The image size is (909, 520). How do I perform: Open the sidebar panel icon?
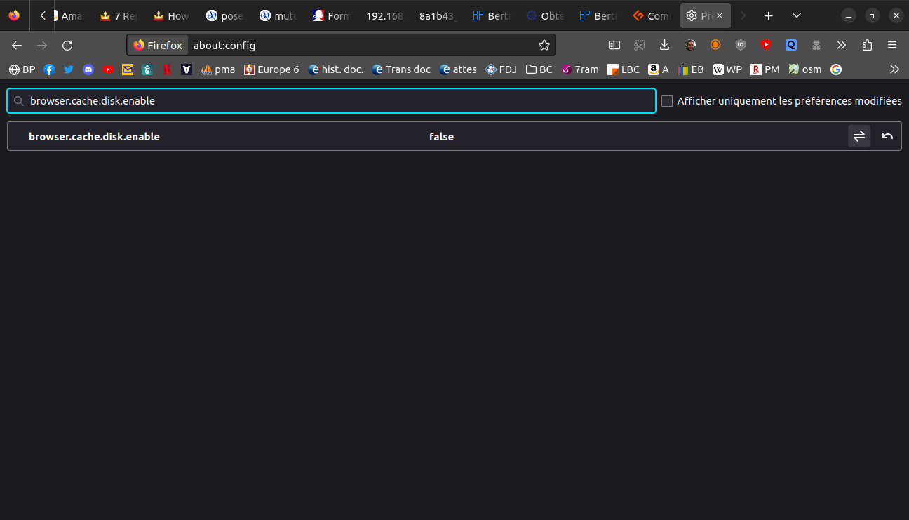[614, 45]
